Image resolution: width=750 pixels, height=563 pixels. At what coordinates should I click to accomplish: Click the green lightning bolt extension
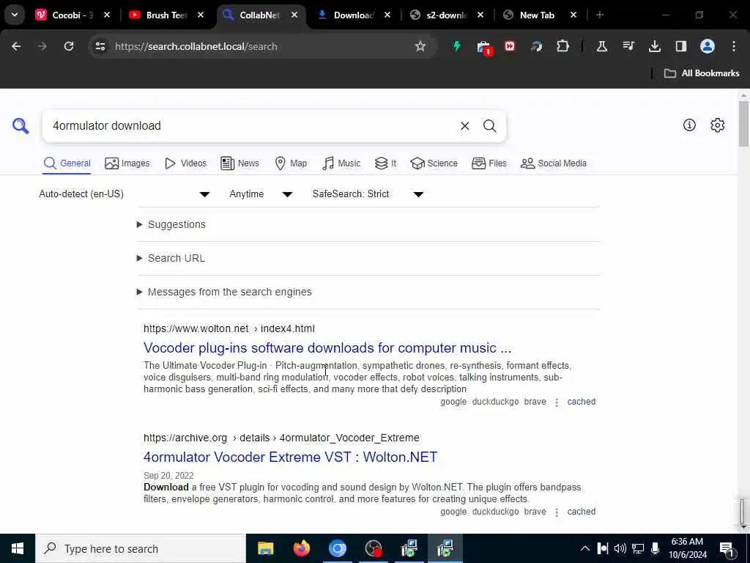pos(457,46)
